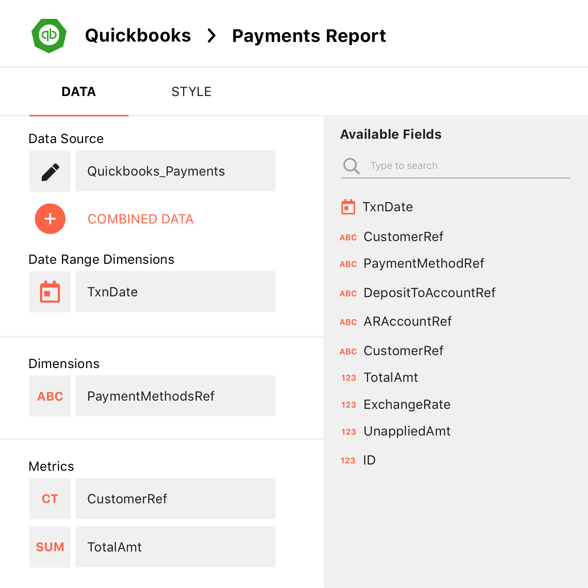Click the calendar icon beside TxnDate dimension
588x588 pixels.
(x=50, y=292)
